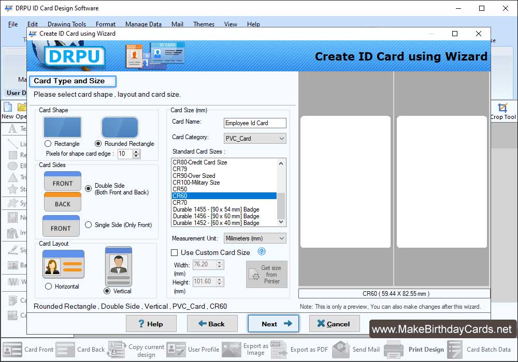The width and height of the screenshot is (518, 362).
Task: Click the Next button
Action: (x=273, y=324)
